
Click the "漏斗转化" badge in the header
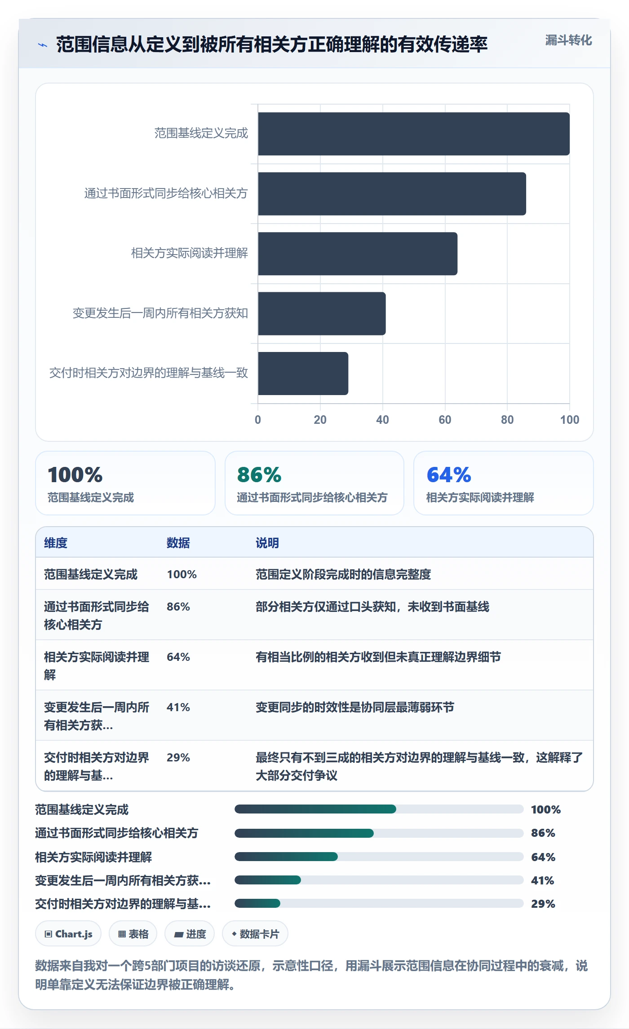point(568,40)
